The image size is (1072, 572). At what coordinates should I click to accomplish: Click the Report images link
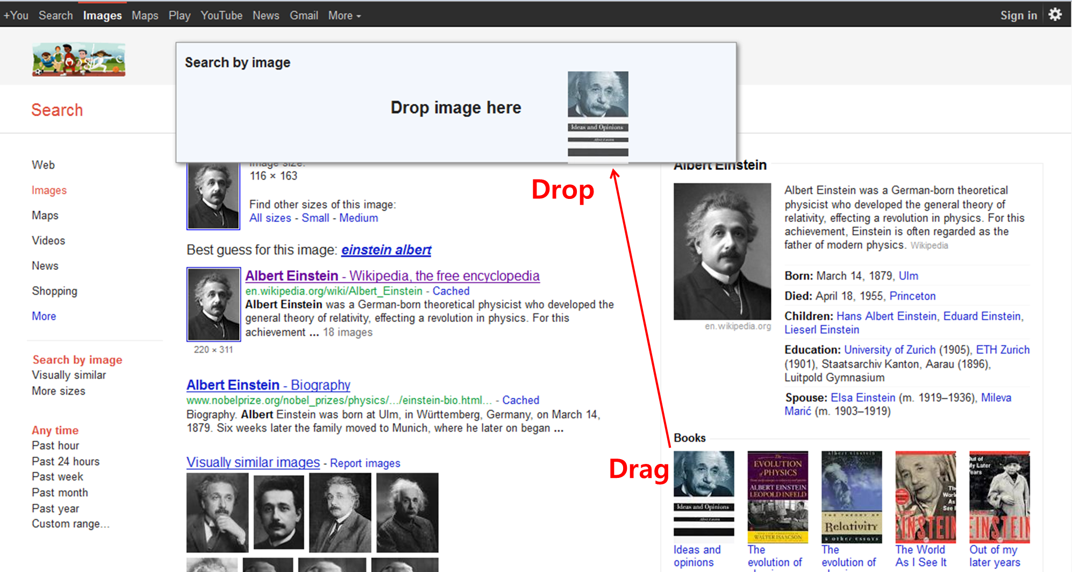pos(365,463)
